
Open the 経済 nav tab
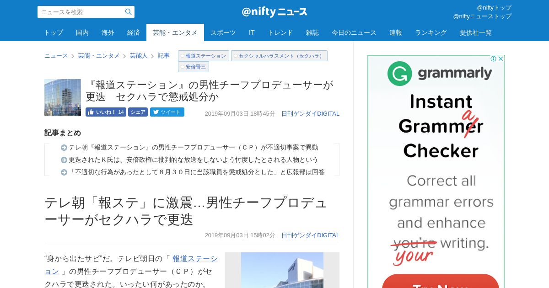[x=134, y=32]
